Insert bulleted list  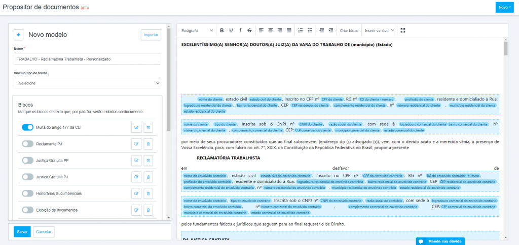click(310, 30)
